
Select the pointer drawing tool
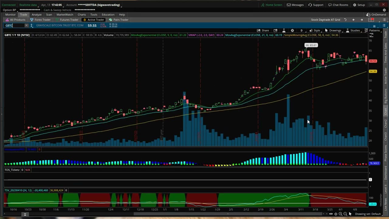[x=350, y=214]
